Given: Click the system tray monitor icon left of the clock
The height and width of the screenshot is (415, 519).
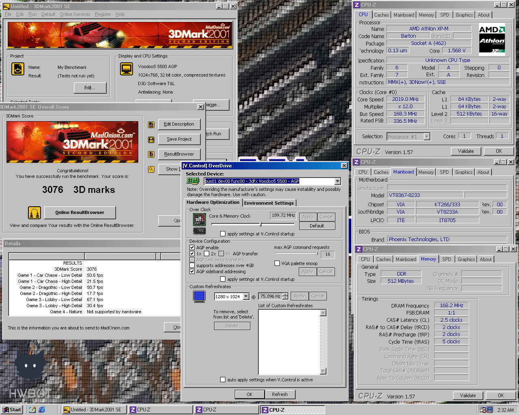Looking at the screenshot, I should tap(490, 410).
